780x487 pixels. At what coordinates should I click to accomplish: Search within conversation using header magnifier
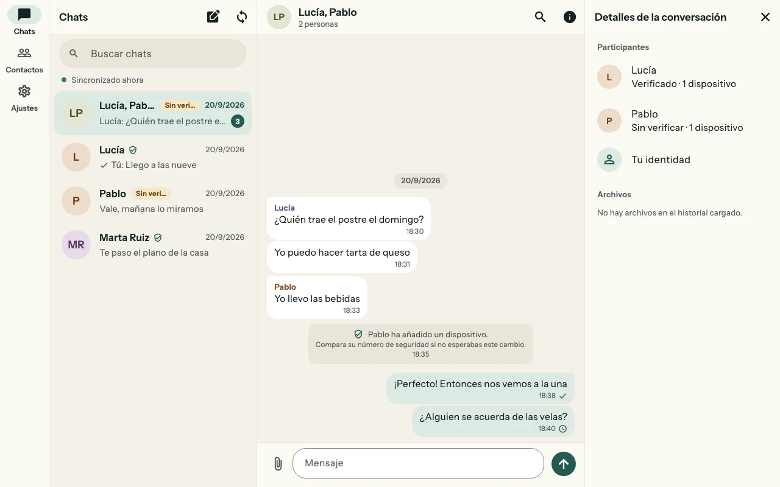[x=540, y=17]
